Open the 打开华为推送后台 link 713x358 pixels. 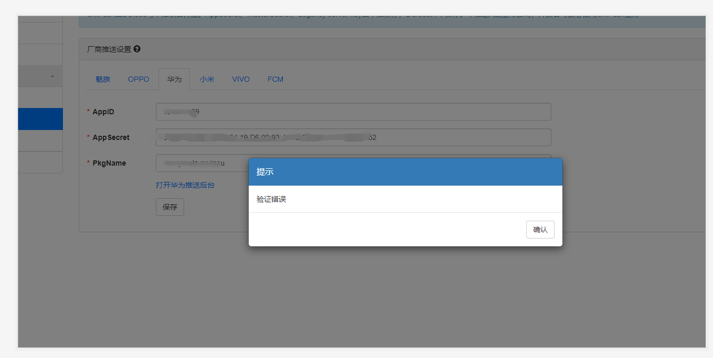pyautogui.click(x=185, y=185)
